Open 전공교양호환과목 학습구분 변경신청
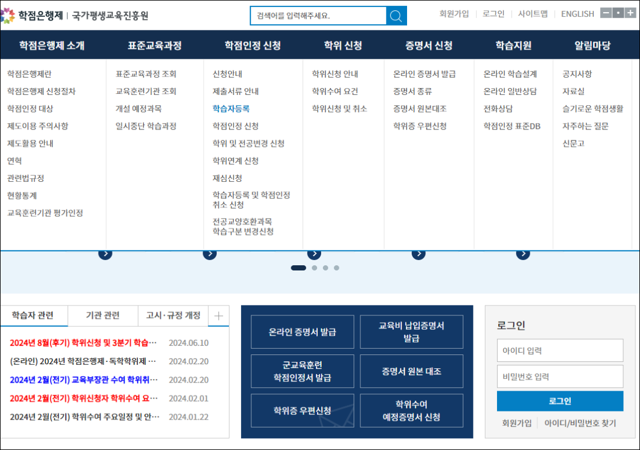640x450 pixels. 243,226
